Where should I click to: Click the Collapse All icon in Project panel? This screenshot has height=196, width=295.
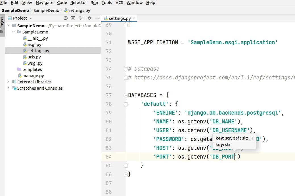pyautogui.click(x=80, y=18)
